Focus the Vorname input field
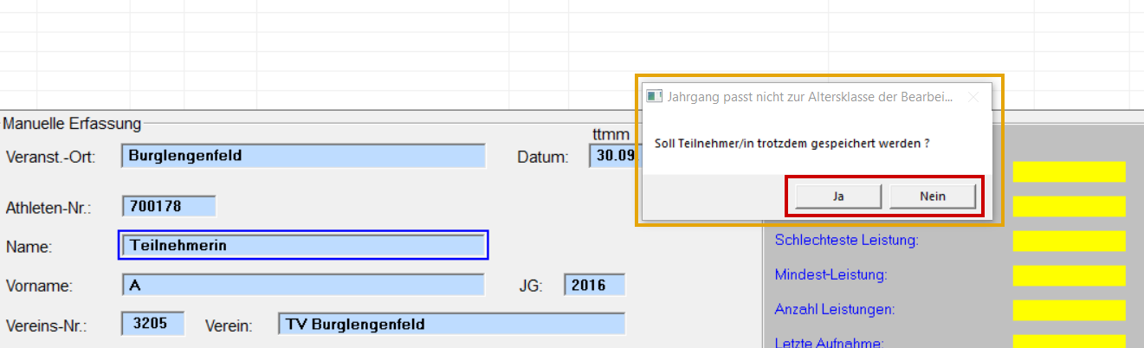 (x=303, y=285)
